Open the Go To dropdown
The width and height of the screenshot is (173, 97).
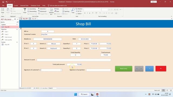point(79,11)
